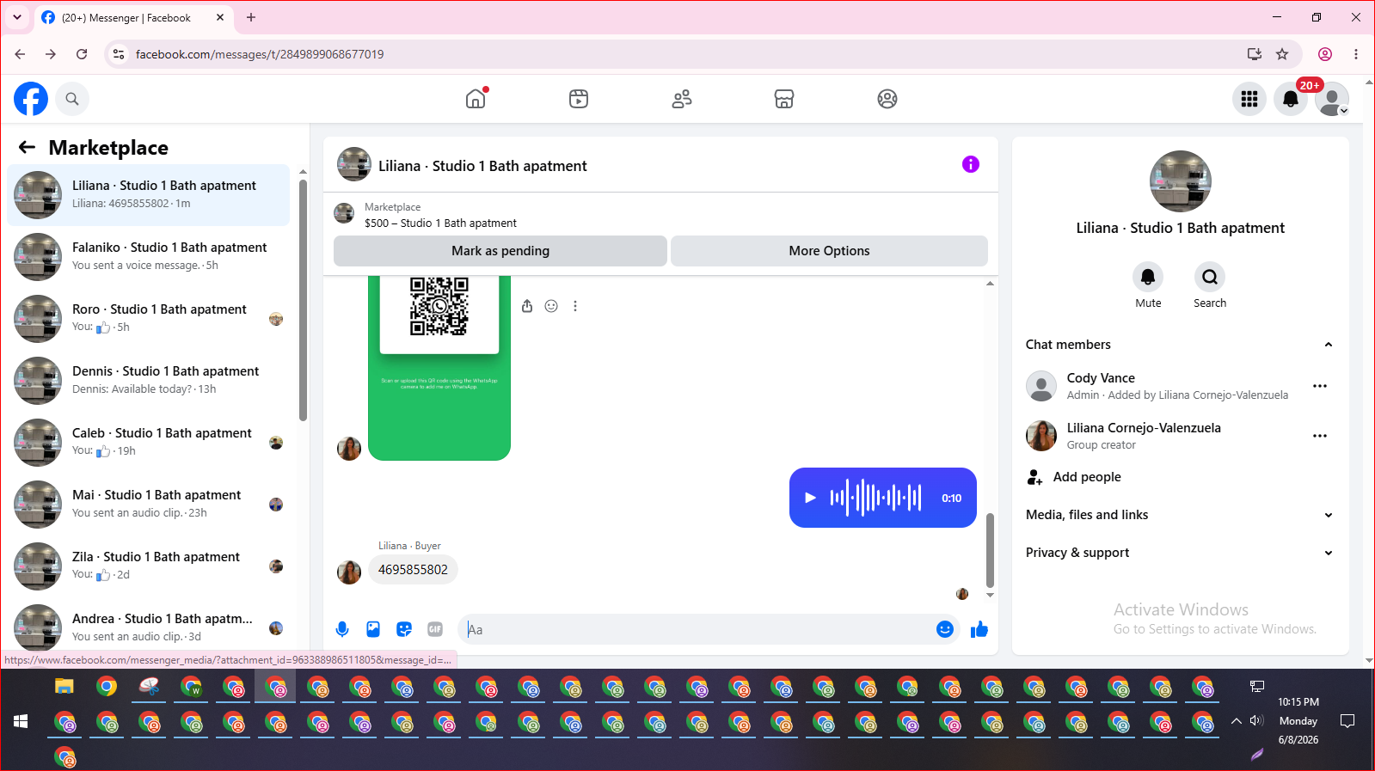Send a thumbs up like

pyautogui.click(x=979, y=629)
